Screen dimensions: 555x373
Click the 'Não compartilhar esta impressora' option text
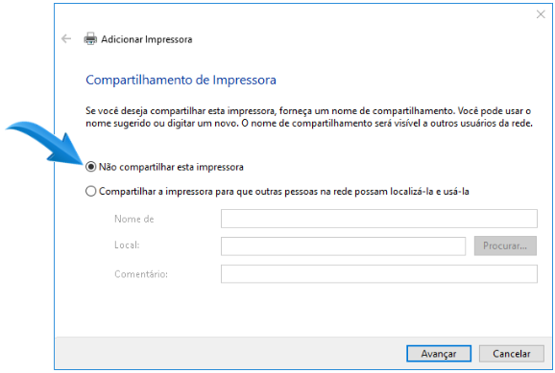[x=171, y=167]
